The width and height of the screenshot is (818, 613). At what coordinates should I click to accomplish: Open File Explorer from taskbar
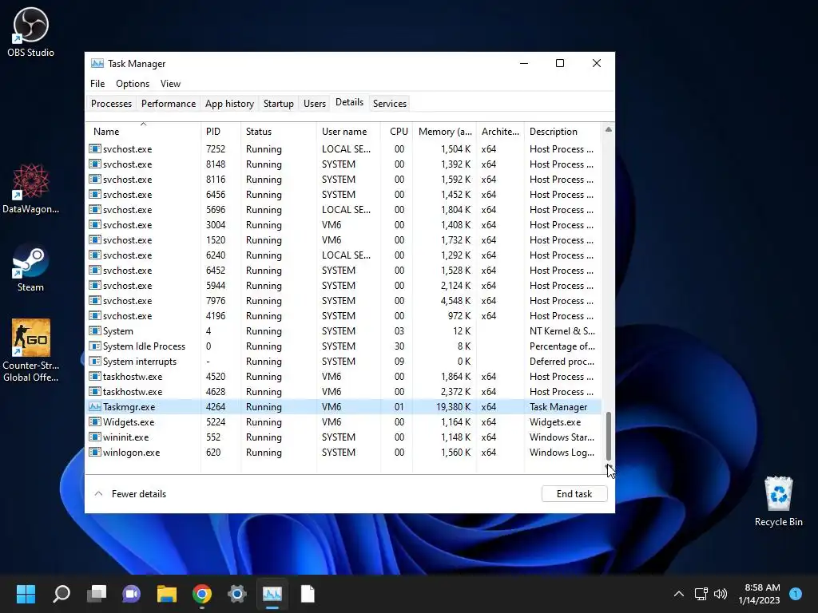click(167, 594)
